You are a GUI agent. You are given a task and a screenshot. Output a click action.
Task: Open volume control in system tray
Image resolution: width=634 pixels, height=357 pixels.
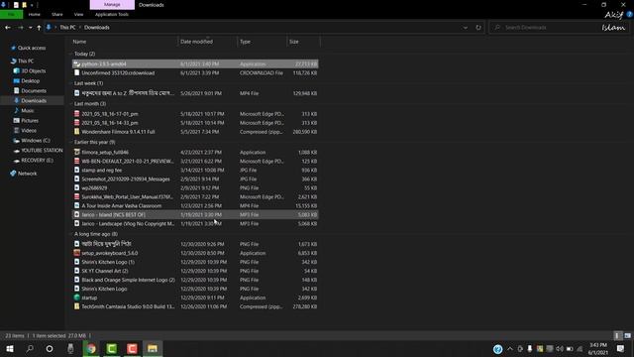point(560,348)
